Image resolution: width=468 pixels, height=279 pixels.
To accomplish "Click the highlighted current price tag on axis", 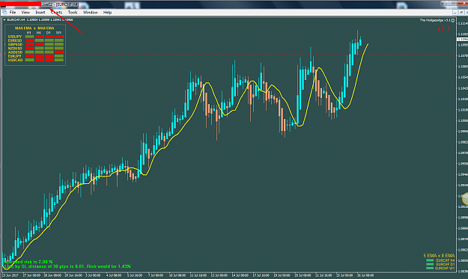I will [x=463, y=40].
